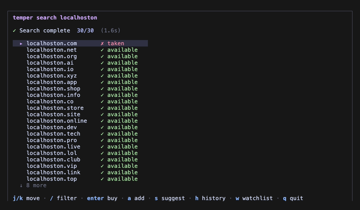This screenshot has height=210, width=360.
Task: Click the s suggest hint
Action: [170, 198]
